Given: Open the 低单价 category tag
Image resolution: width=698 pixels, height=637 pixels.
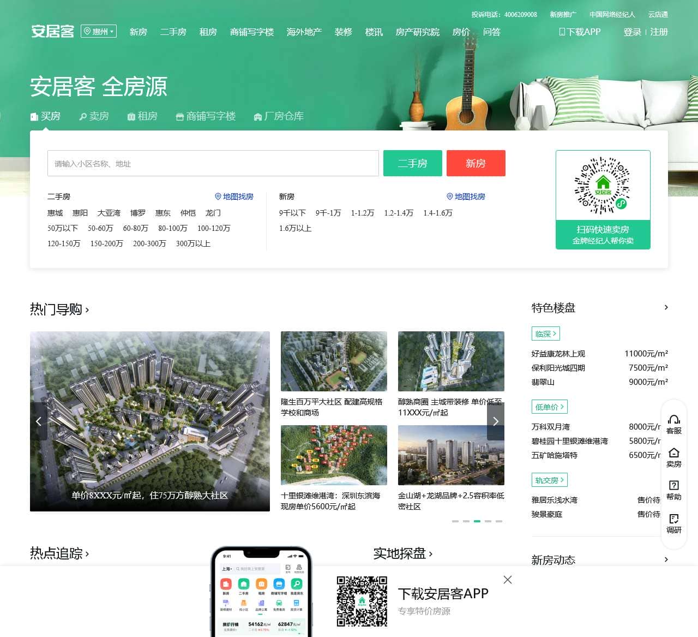Looking at the screenshot, I should tap(550, 407).
